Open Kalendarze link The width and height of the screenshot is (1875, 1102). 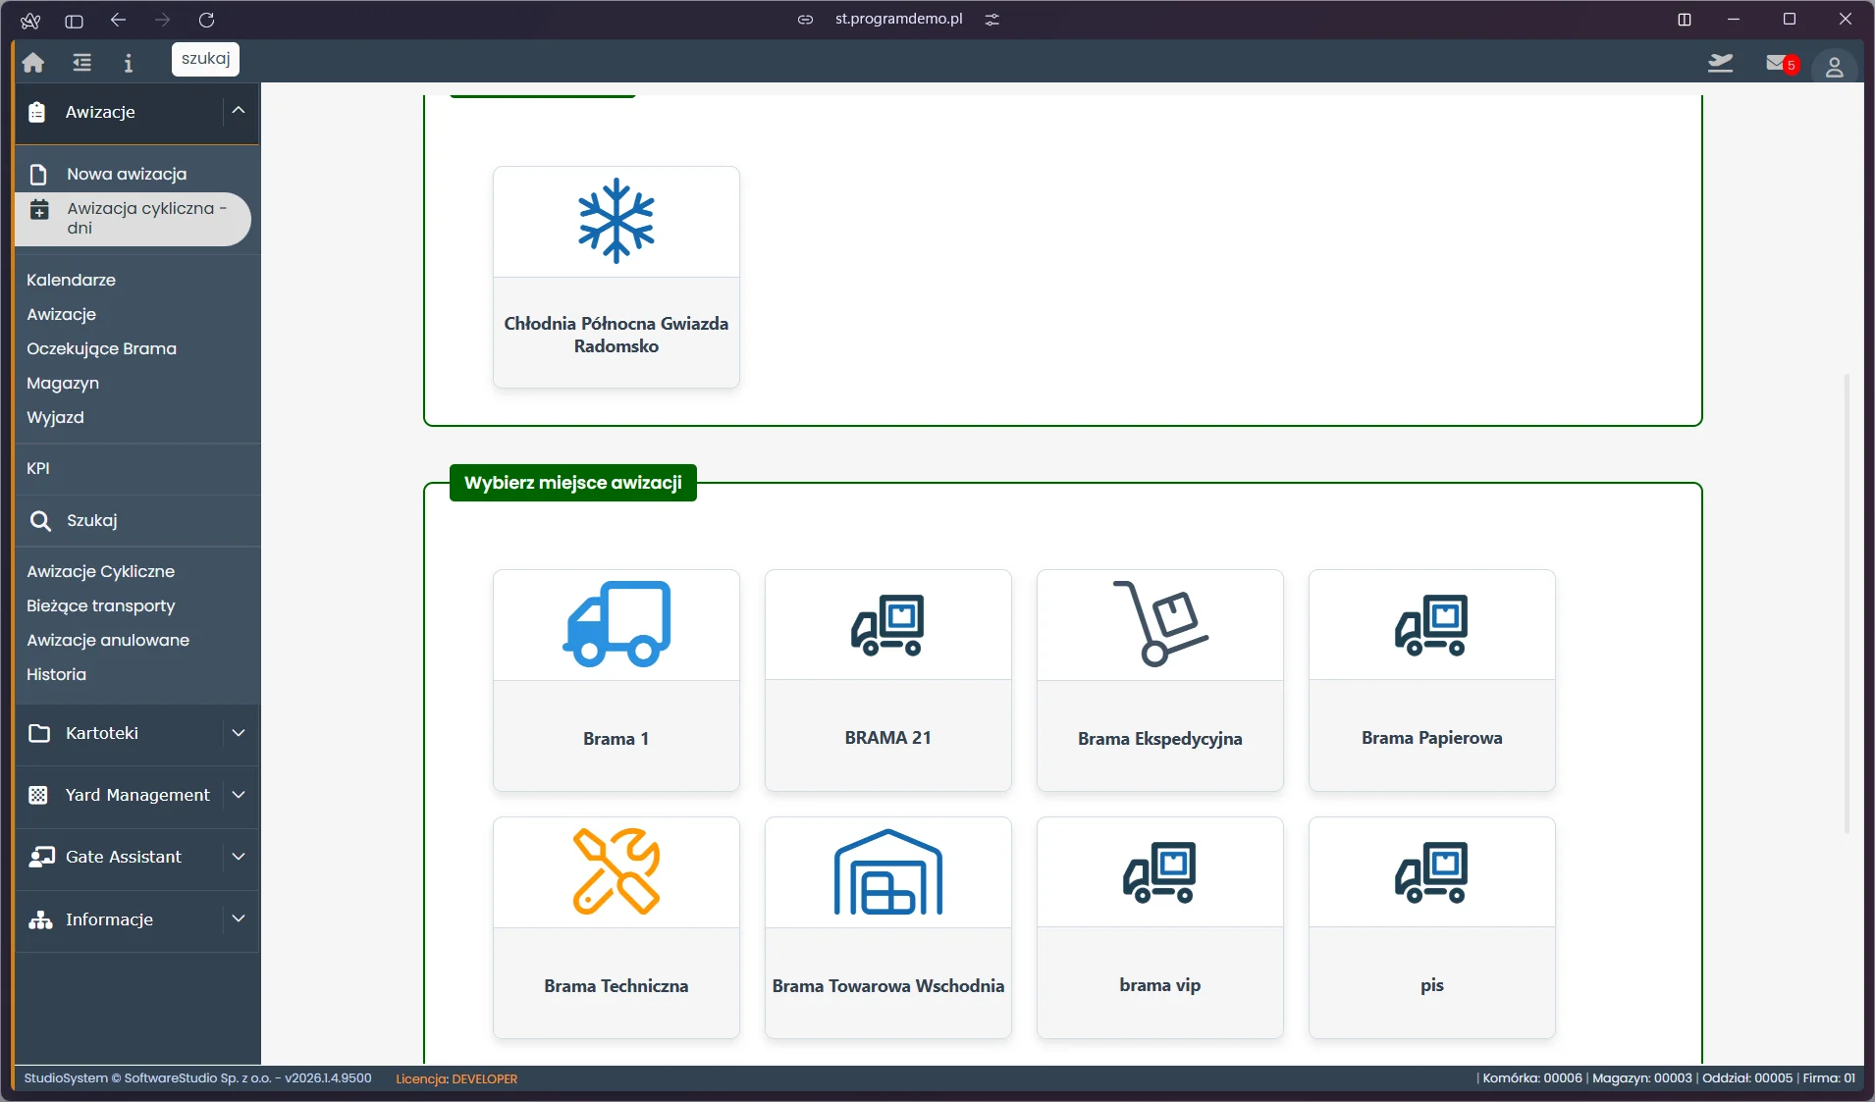point(71,280)
